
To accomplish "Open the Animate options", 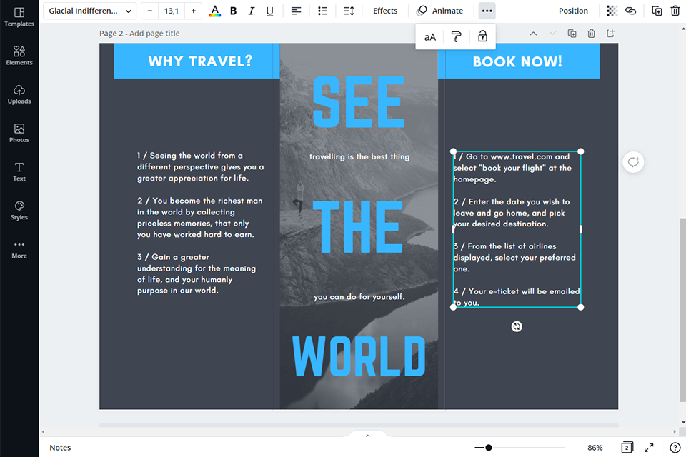I will pyautogui.click(x=441, y=11).
